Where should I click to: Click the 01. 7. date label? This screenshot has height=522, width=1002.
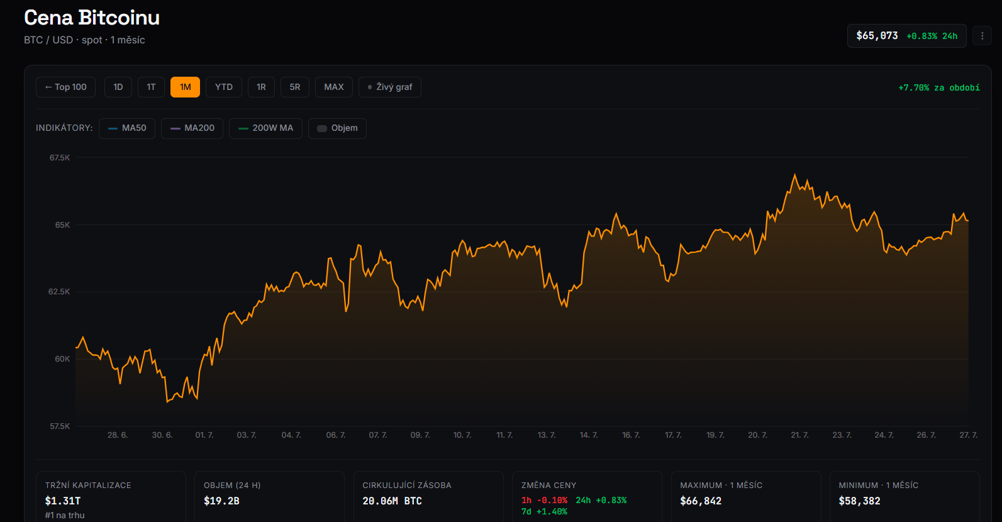[204, 435]
